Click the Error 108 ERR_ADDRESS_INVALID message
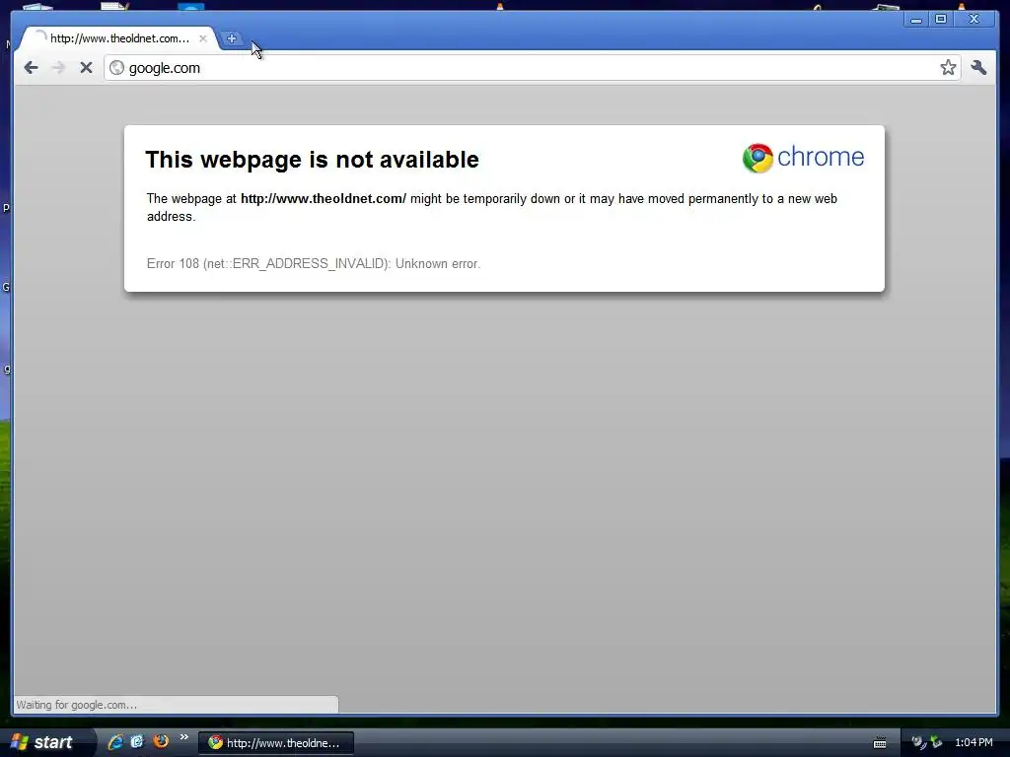This screenshot has width=1010, height=757. tap(314, 264)
